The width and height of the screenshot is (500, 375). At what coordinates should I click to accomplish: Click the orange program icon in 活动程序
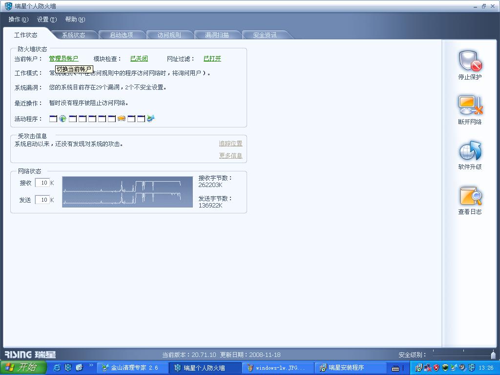122,119
